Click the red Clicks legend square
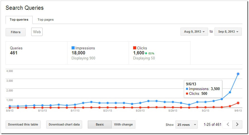 (135, 48)
